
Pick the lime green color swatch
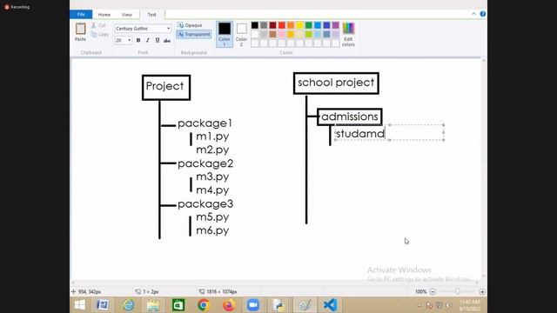[x=309, y=35]
